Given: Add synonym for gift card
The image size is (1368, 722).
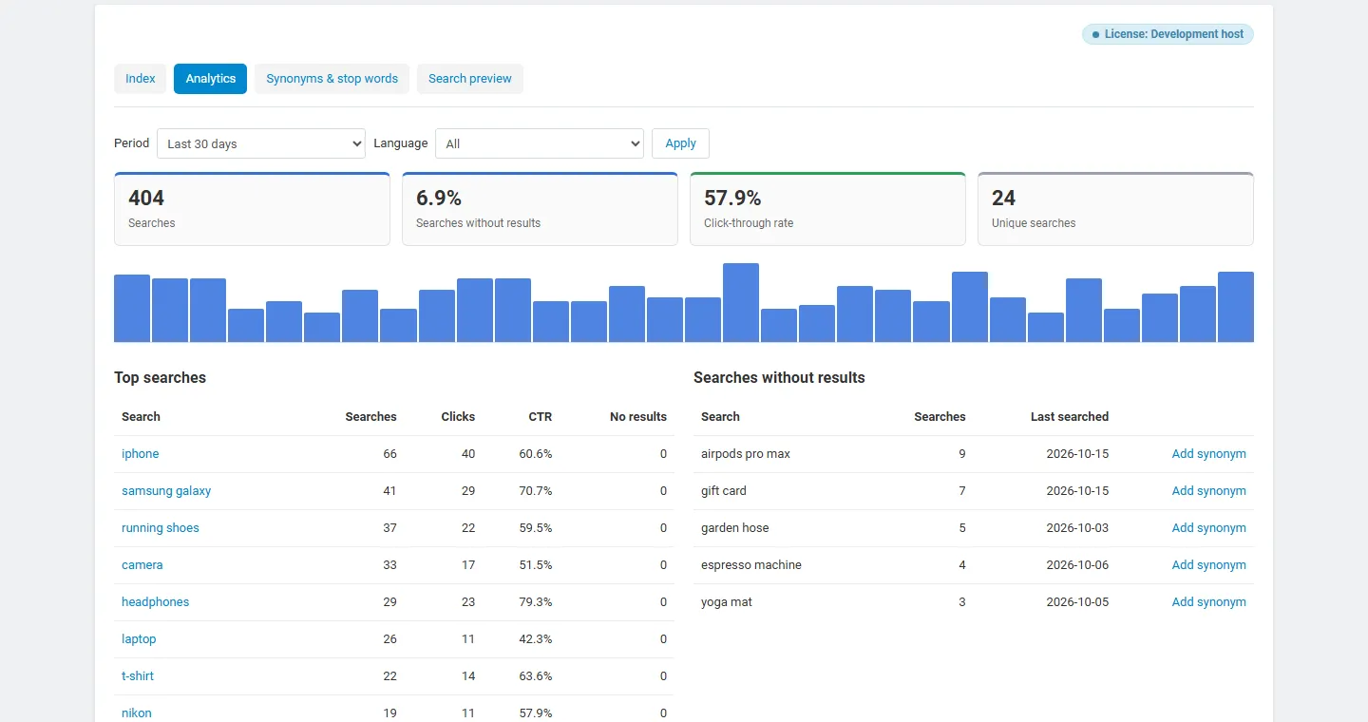Looking at the screenshot, I should pyautogui.click(x=1208, y=491).
